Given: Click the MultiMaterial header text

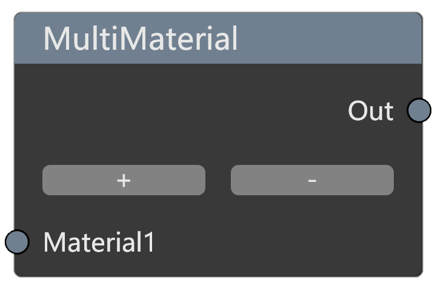Looking at the screenshot, I should coord(141,39).
